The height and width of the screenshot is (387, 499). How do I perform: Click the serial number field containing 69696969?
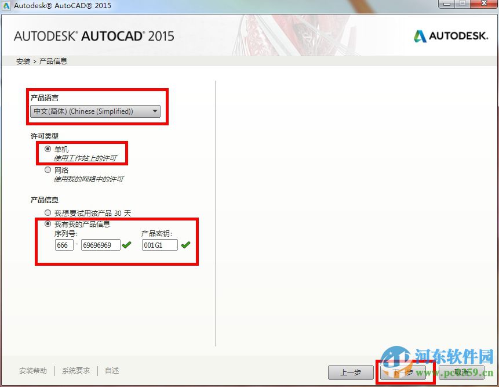click(100, 245)
